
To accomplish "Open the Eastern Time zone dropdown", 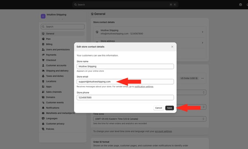I will 150,119.
